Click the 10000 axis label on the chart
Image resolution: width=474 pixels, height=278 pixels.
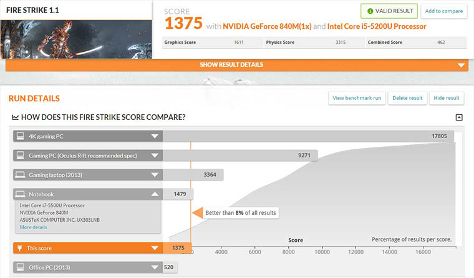pyautogui.click(x=322, y=252)
